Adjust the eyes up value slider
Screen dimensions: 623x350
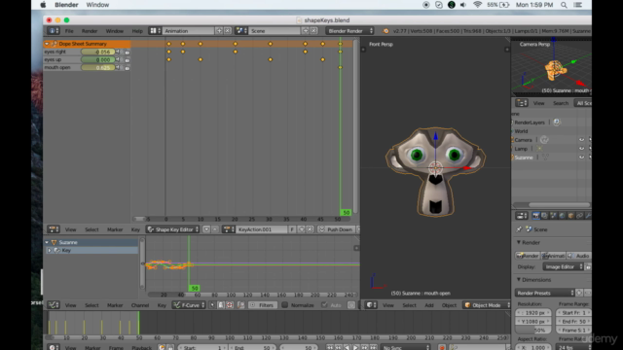pyautogui.click(x=97, y=59)
